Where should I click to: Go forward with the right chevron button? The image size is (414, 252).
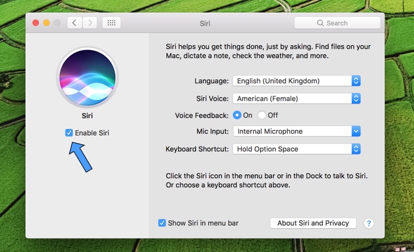tap(90, 23)
